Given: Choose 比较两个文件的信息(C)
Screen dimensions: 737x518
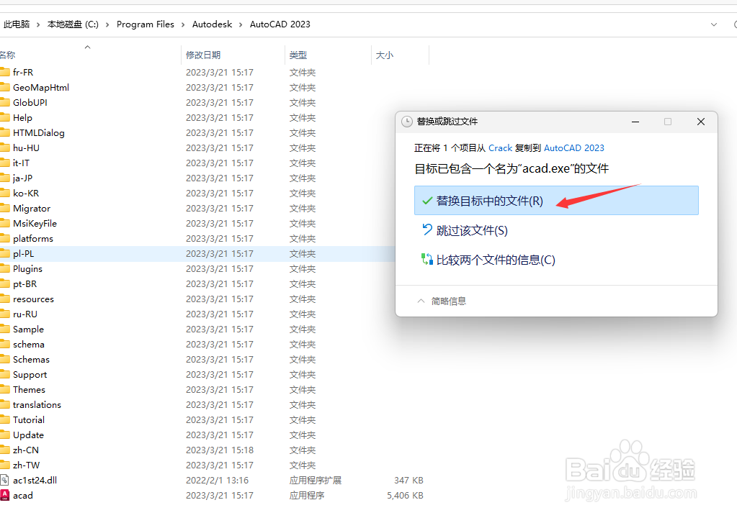Looking at the screenshot, I should pos(496,260).
